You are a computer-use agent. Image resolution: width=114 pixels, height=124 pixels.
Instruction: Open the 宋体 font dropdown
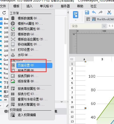coord(104,26)
